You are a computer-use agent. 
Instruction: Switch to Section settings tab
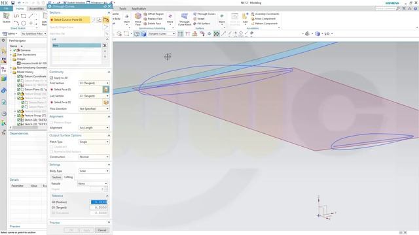(56, 177)
